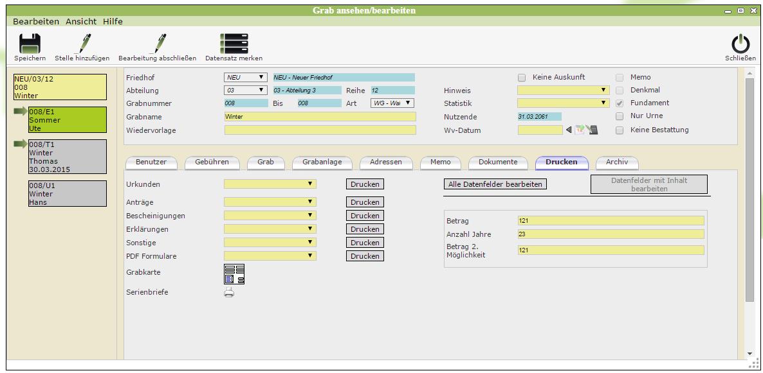The image size is (763, 373).
Task: Click Drucken button next to Anträge
Action: 365,202
